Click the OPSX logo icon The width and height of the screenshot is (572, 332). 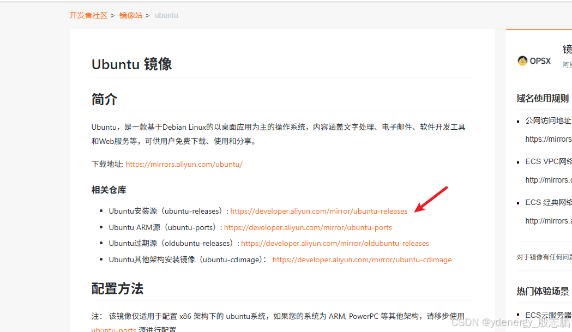point(522,61)
